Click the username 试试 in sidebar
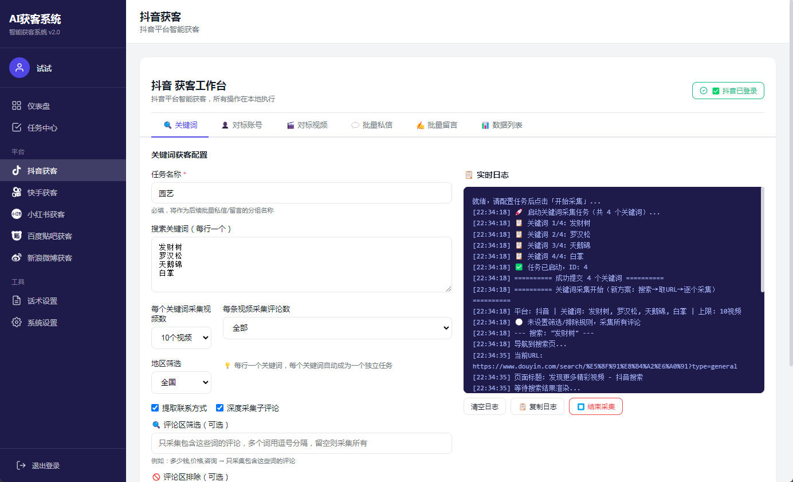Image resolution: width=793 pixels, height=482 pixels. (x=44, y=68)
